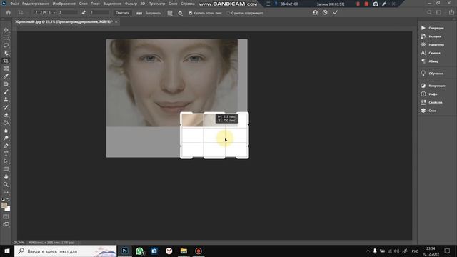Click the Home icon in options bar
Image resolution: width=457 pixels, height=257 pixels.
pos(8,13)
